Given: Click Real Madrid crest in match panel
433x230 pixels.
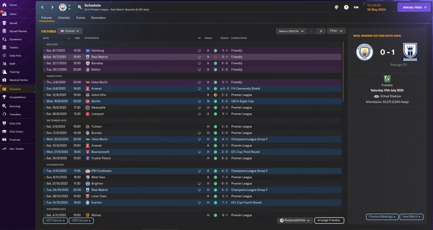Looking at the screenshot, I should point(411,52).
